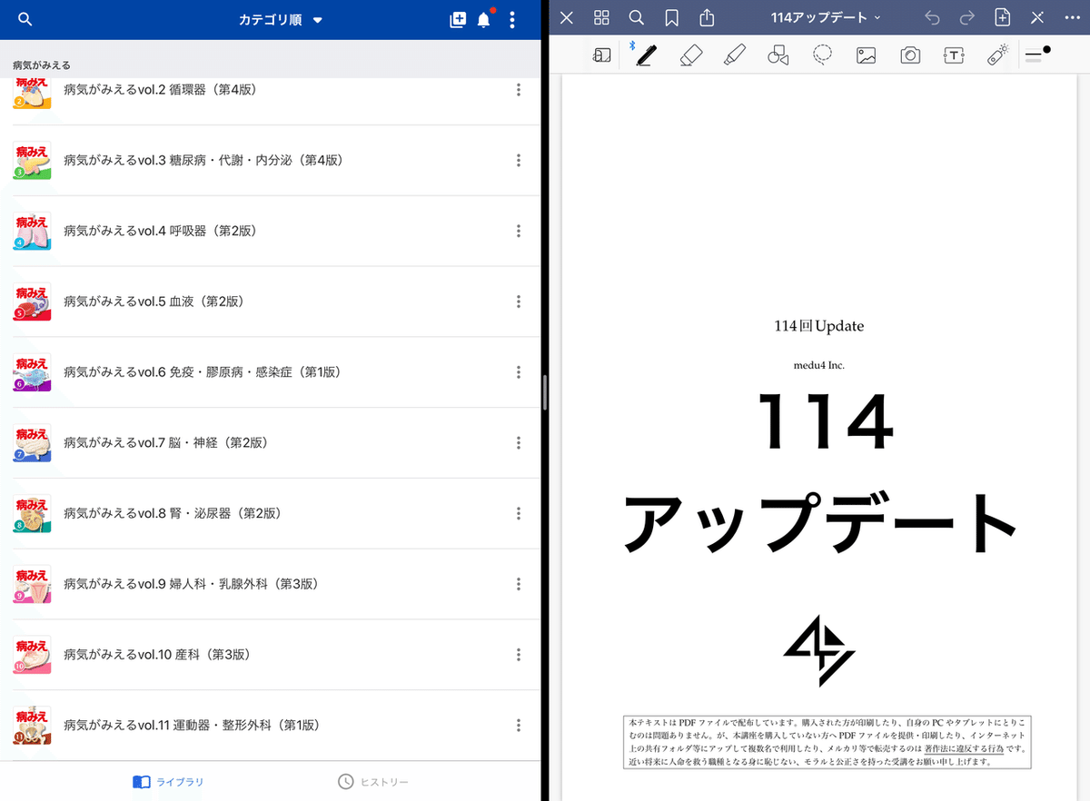The width and height of the screenshot is (1090, 801).
Task: Open options for vol.9 婦人科・乳腺外科 row
Action: (x=519, y=584)
